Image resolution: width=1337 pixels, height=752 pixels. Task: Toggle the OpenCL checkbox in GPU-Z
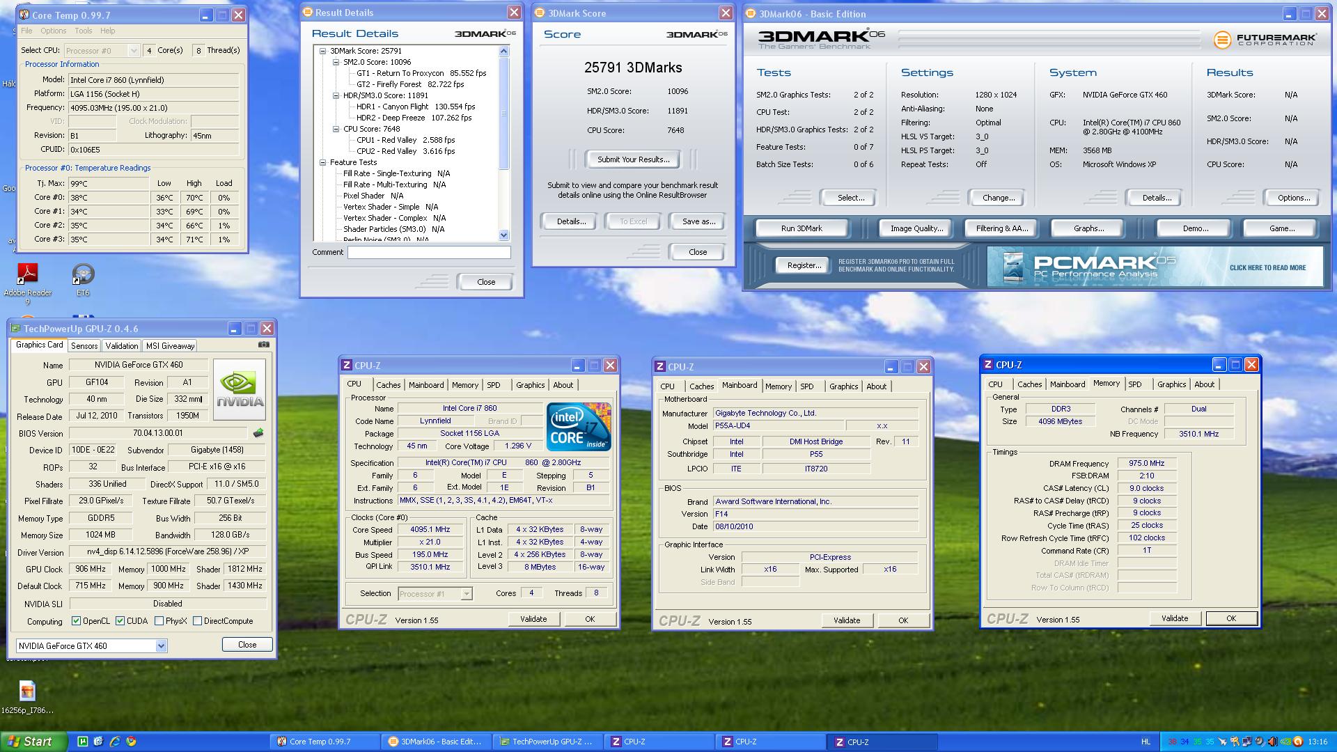click(x=76, y=621)
